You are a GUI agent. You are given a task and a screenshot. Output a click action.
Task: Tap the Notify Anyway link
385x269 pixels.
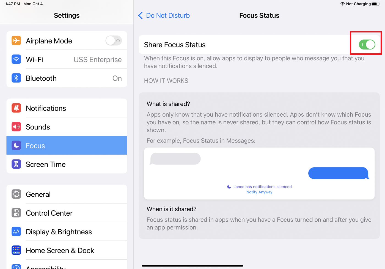(x=259, y=192)
